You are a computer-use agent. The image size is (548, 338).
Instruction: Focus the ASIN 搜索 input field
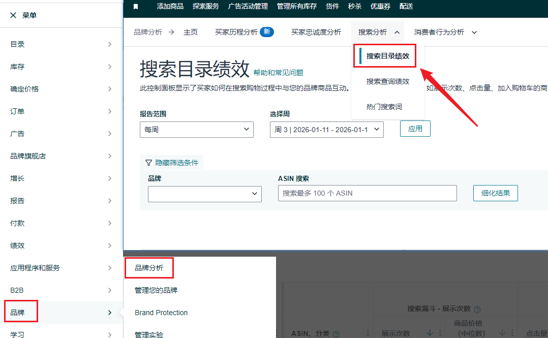pos(368,193)
